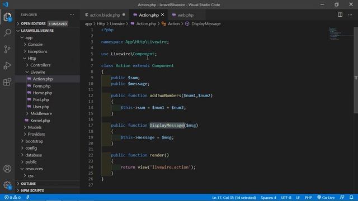Collapse the LARAVEL8LIVEWIRE root folder
The width and height of the screenshot is (358, 201).
point(37,31)
